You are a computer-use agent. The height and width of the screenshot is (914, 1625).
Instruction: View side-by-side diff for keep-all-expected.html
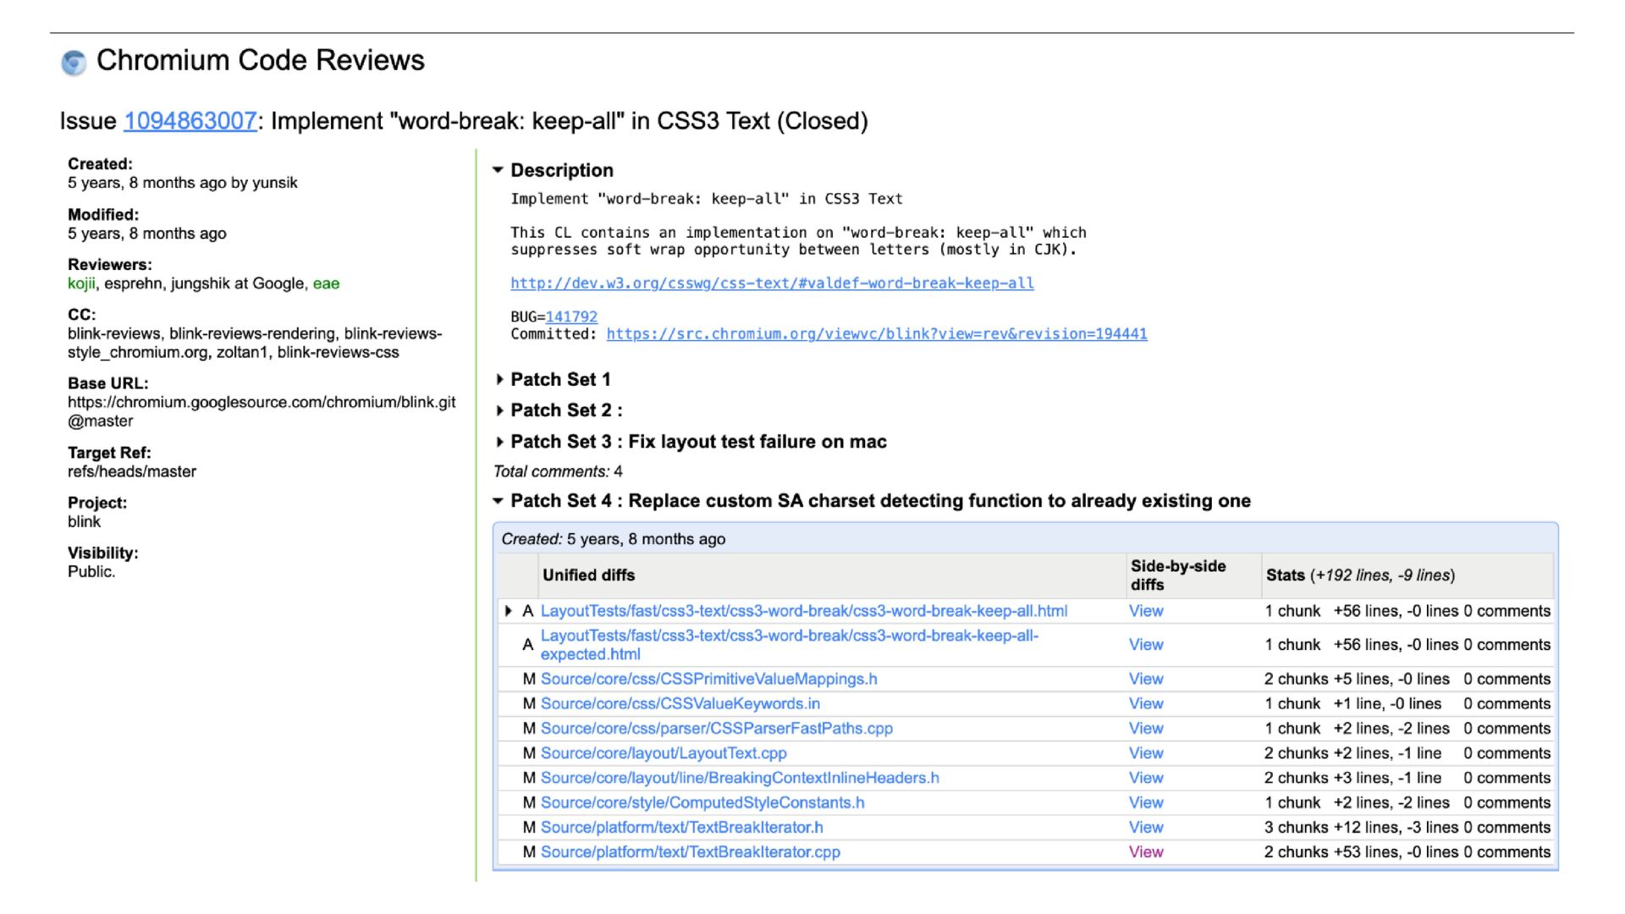(1146, 645)
